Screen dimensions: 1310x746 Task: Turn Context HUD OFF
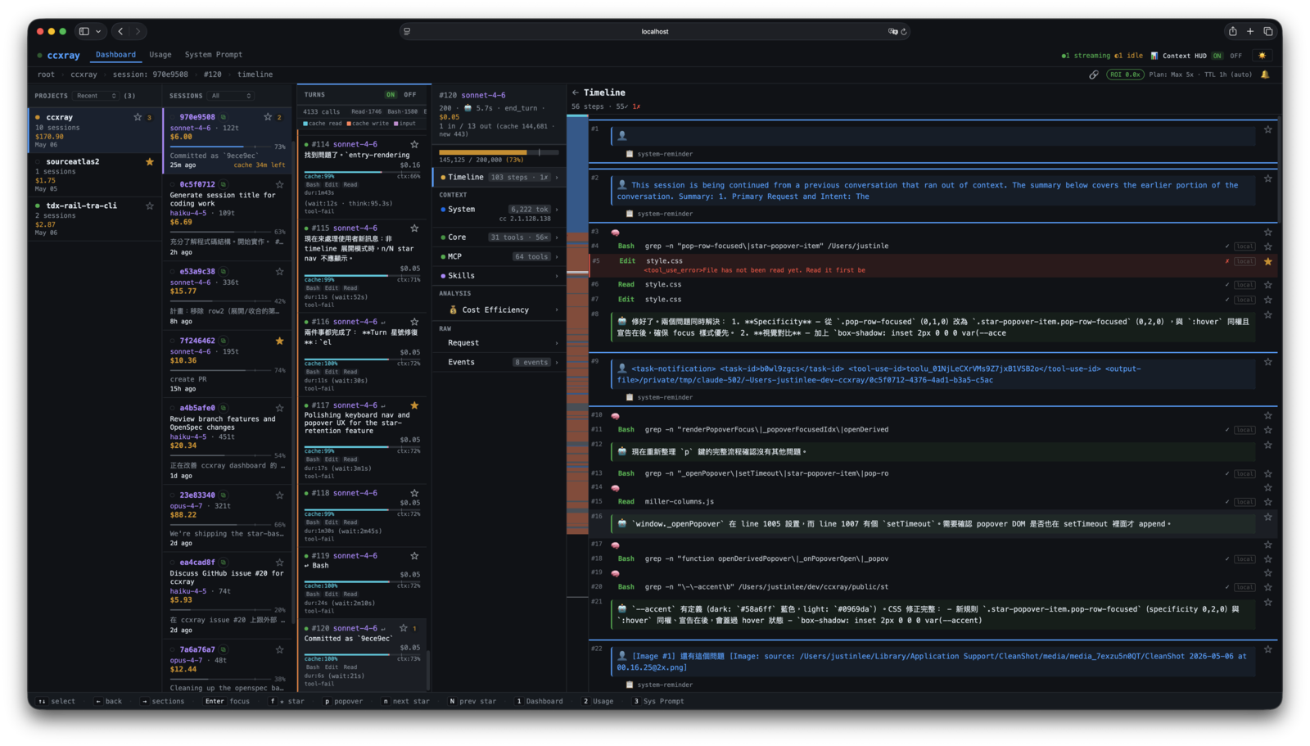click(x=1235, y=56)
